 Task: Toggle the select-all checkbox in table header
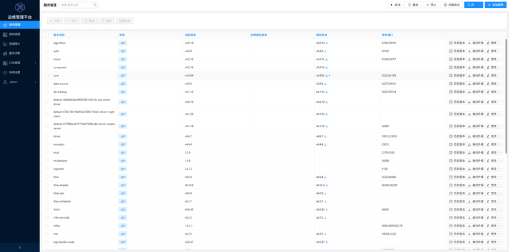(x=47, y=35)
